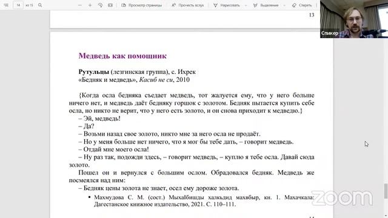The width and height of the screenshot is (388, 218).
Task: Open the table of contents sidebar
Action: tap(6, 5)
